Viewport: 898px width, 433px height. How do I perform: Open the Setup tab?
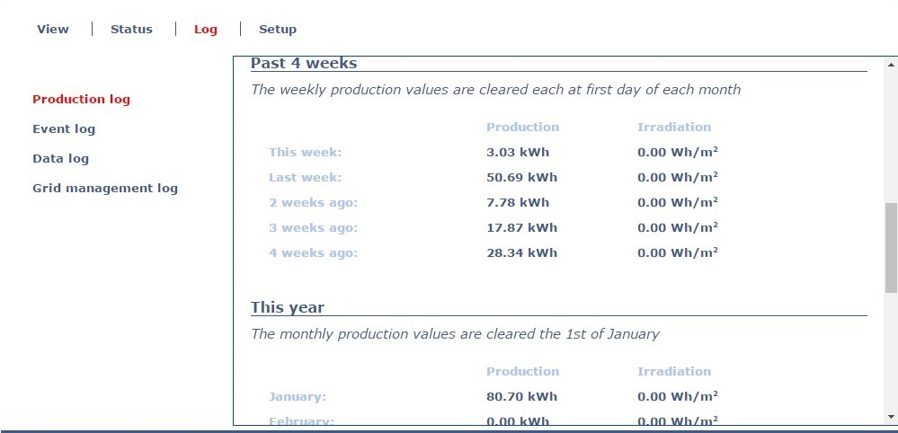pos(278,29)
